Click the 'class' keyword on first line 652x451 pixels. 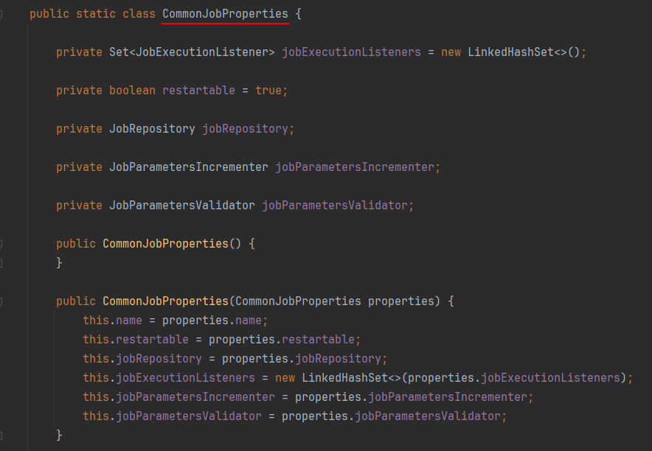[139, 14]
